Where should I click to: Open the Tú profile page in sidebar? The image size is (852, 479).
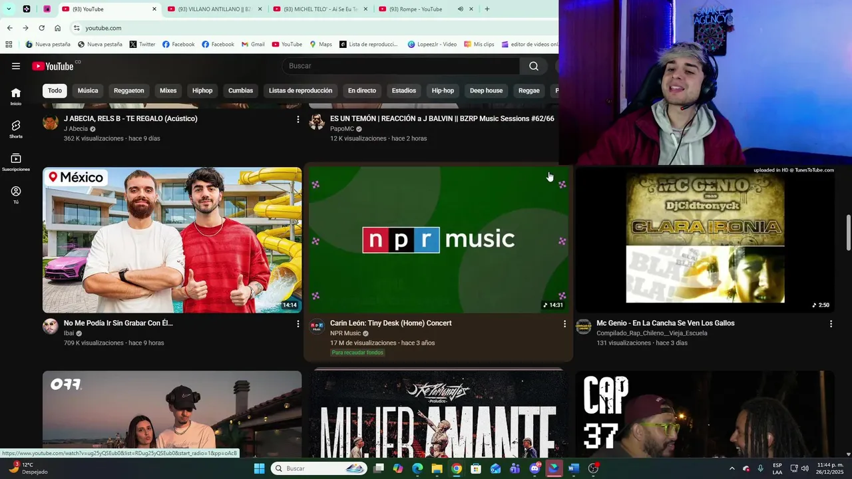point(16,195)
